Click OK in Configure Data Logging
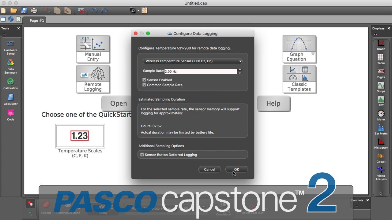 click(x=236, y=170)
